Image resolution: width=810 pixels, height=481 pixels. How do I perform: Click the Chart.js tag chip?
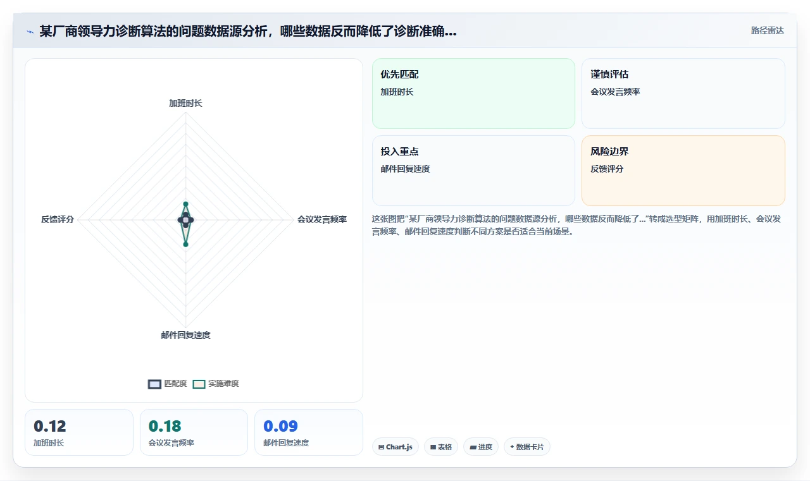[396, 447]
